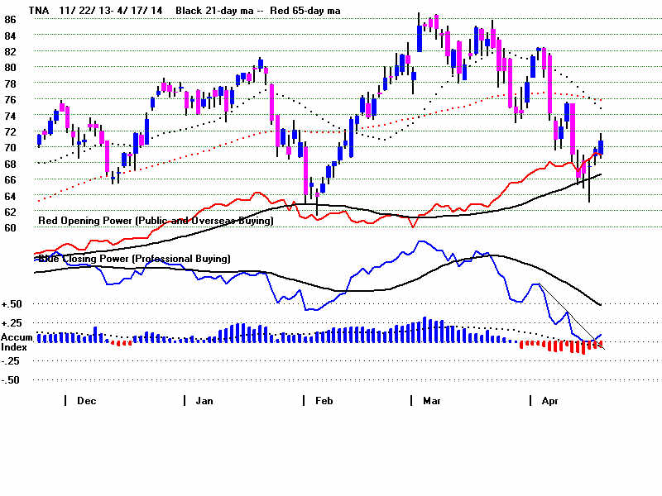Image resolution: width=662 pixels, height=496 pixels.
Task: Click the 78 price axis label
Action: point(10,84)
